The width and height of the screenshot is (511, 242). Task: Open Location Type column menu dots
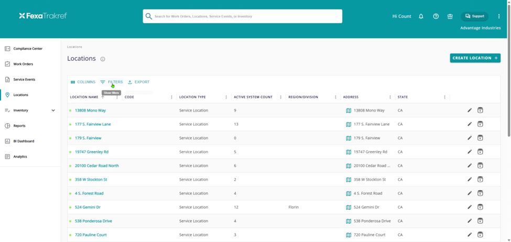pyautogui.click(x=226, y=97)
